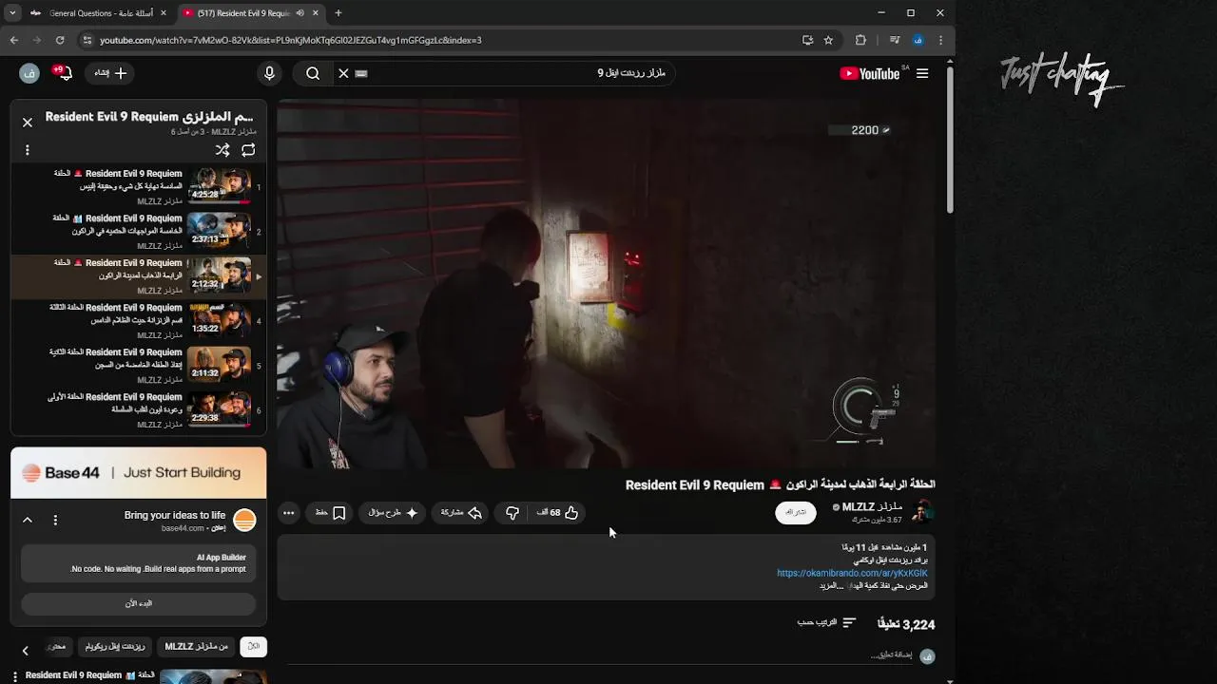
Task: Select the الكل filter chip
Action: (x=253, y=647)
